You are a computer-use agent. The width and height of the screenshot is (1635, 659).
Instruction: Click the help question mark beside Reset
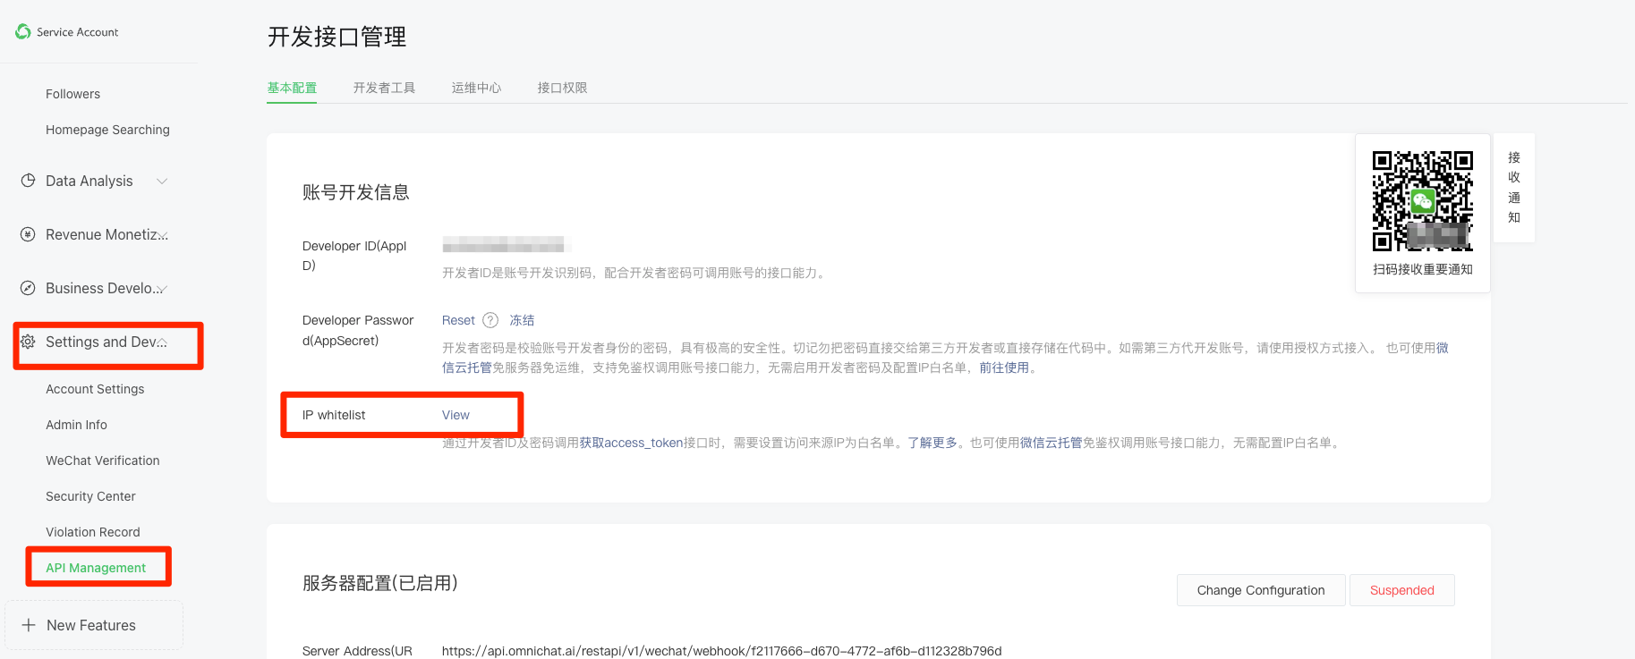point(490,320)
